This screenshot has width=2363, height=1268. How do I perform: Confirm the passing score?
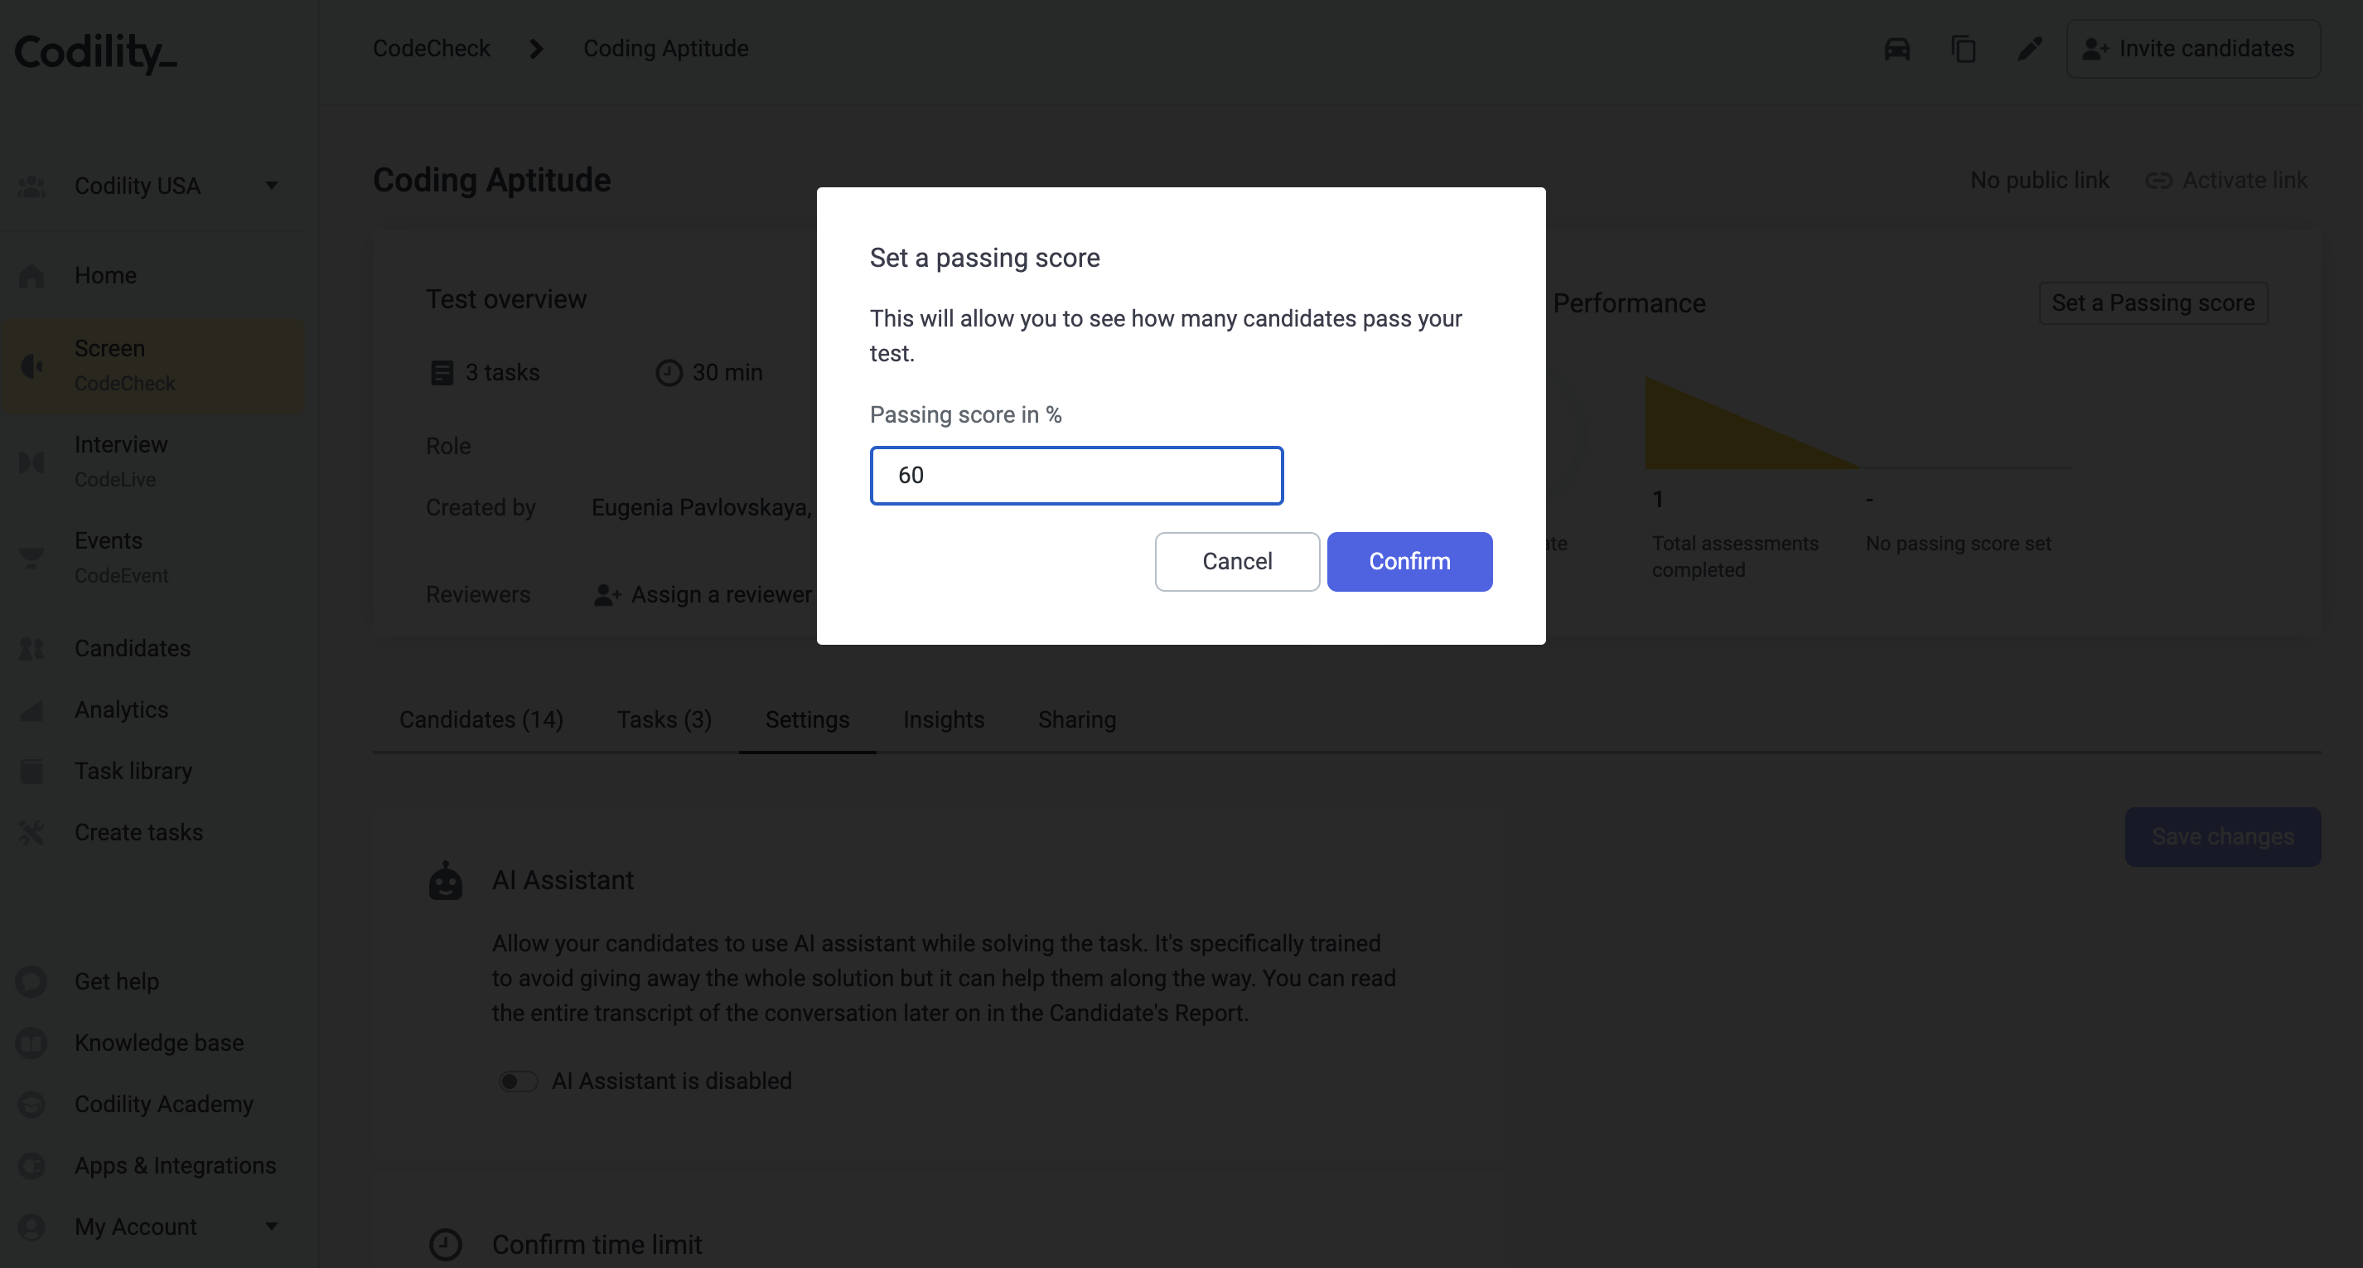1409,562
